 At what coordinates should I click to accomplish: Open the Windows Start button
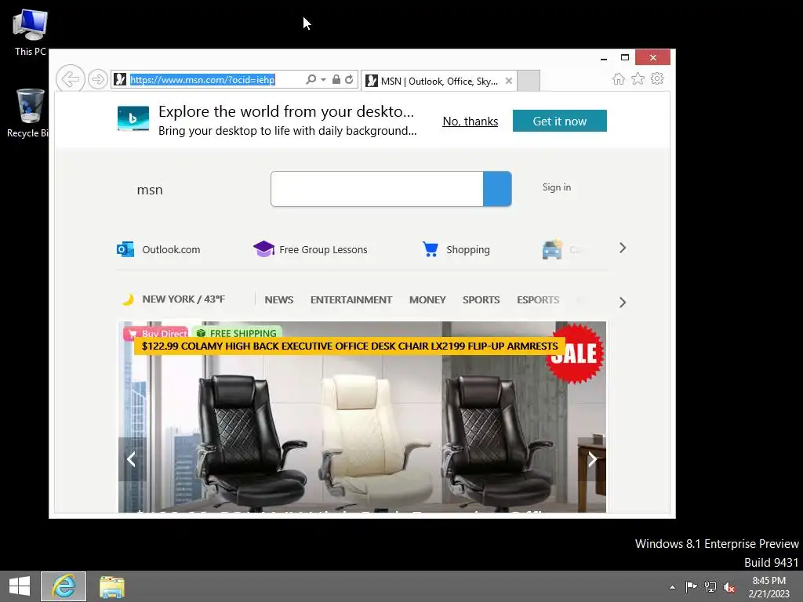(x=20, y=586)
